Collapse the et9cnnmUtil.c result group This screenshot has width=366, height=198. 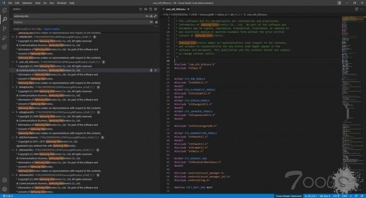tap(13, 150)
